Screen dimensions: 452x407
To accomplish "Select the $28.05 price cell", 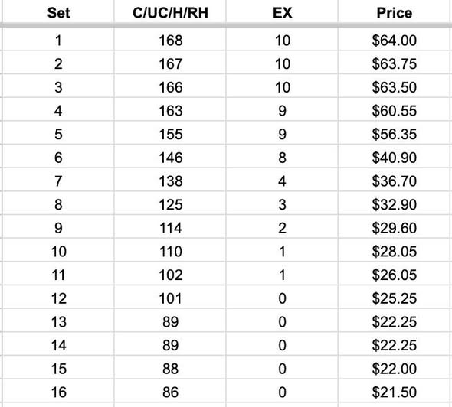I will [x=395, y=251].
